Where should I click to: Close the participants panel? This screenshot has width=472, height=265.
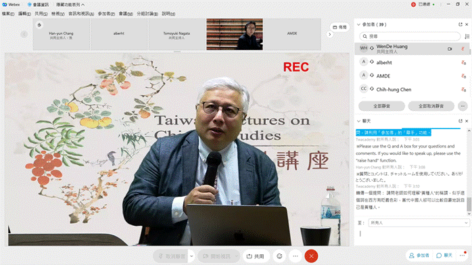pos(467,24)
